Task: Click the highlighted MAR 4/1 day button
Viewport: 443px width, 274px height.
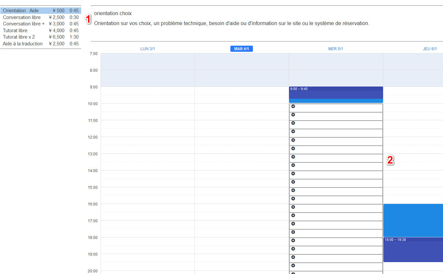Action: [242, 49]
